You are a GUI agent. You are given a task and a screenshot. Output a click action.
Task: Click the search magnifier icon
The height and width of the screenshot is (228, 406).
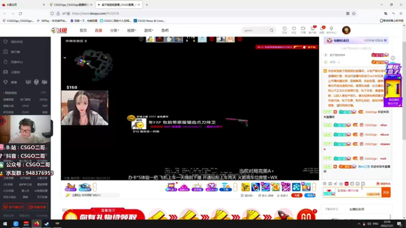point(272,30)
